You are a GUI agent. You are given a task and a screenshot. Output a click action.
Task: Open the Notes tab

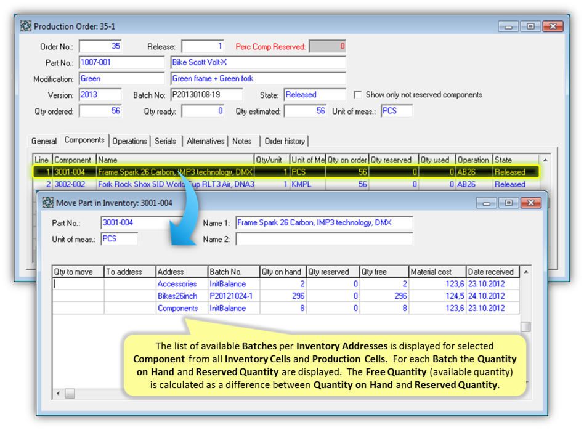242,141
